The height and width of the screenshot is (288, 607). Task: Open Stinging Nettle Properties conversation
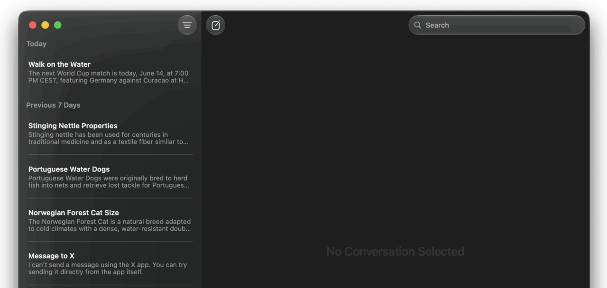pos(110,134)
